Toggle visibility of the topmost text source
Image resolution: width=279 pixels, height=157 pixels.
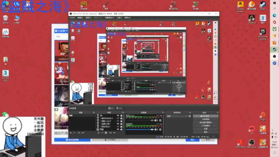pos(118,115)
